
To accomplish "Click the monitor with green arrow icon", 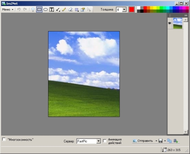I will point(176,141).
